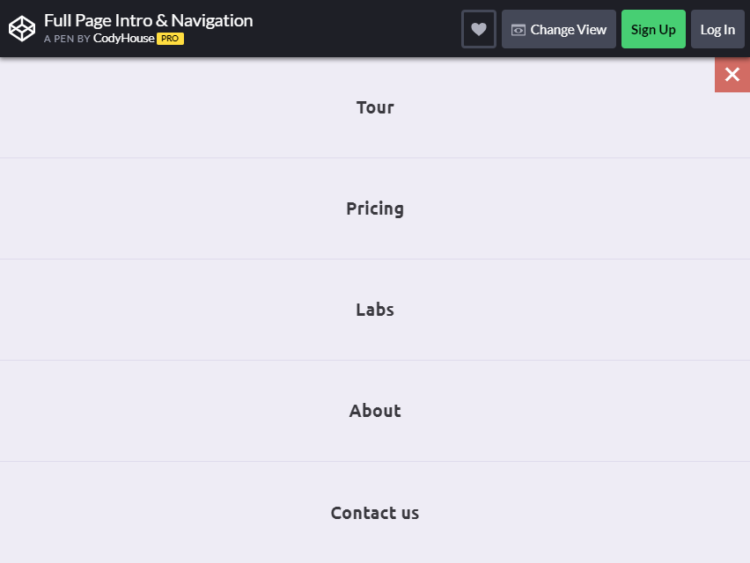Click the CodePen logo icon
Screen dimensions: 750x563
tap(22, 29)
